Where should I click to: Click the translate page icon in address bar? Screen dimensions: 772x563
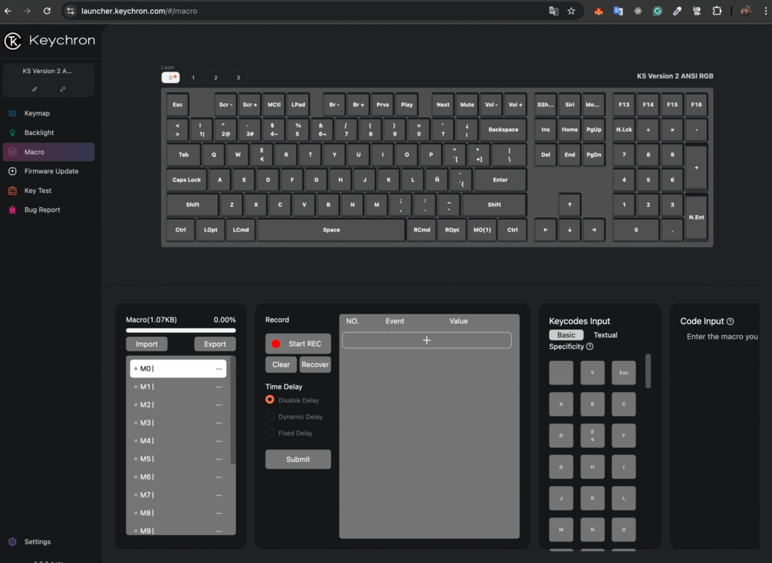click(x=553, y=11)
